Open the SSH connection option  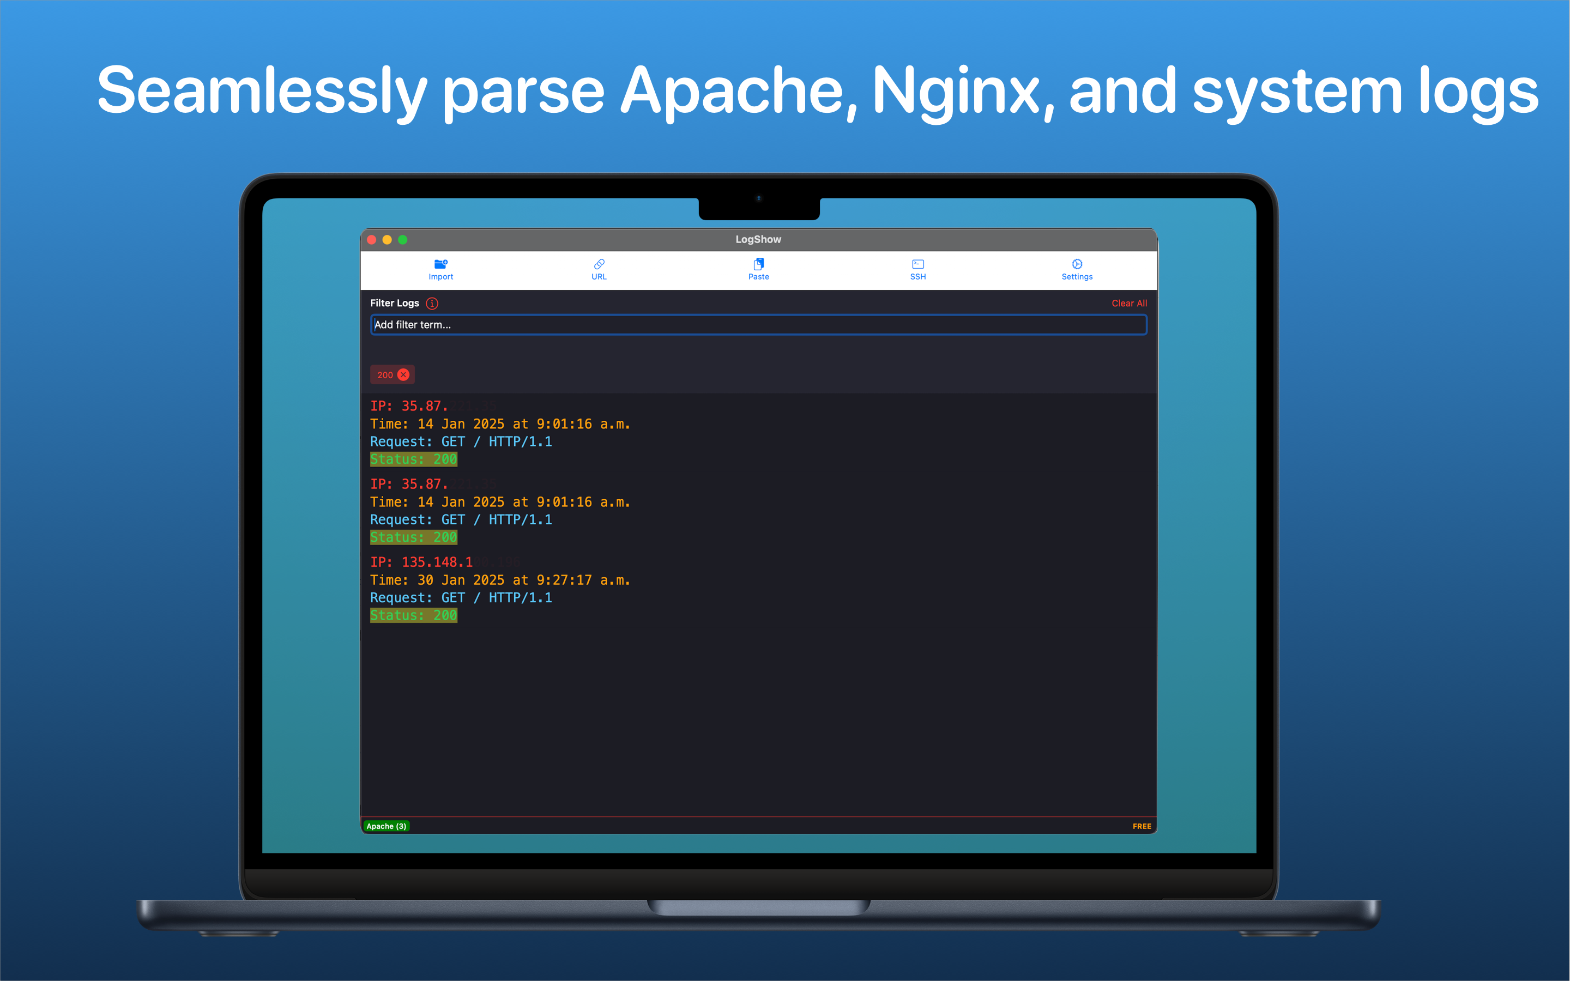click(917, 269)
